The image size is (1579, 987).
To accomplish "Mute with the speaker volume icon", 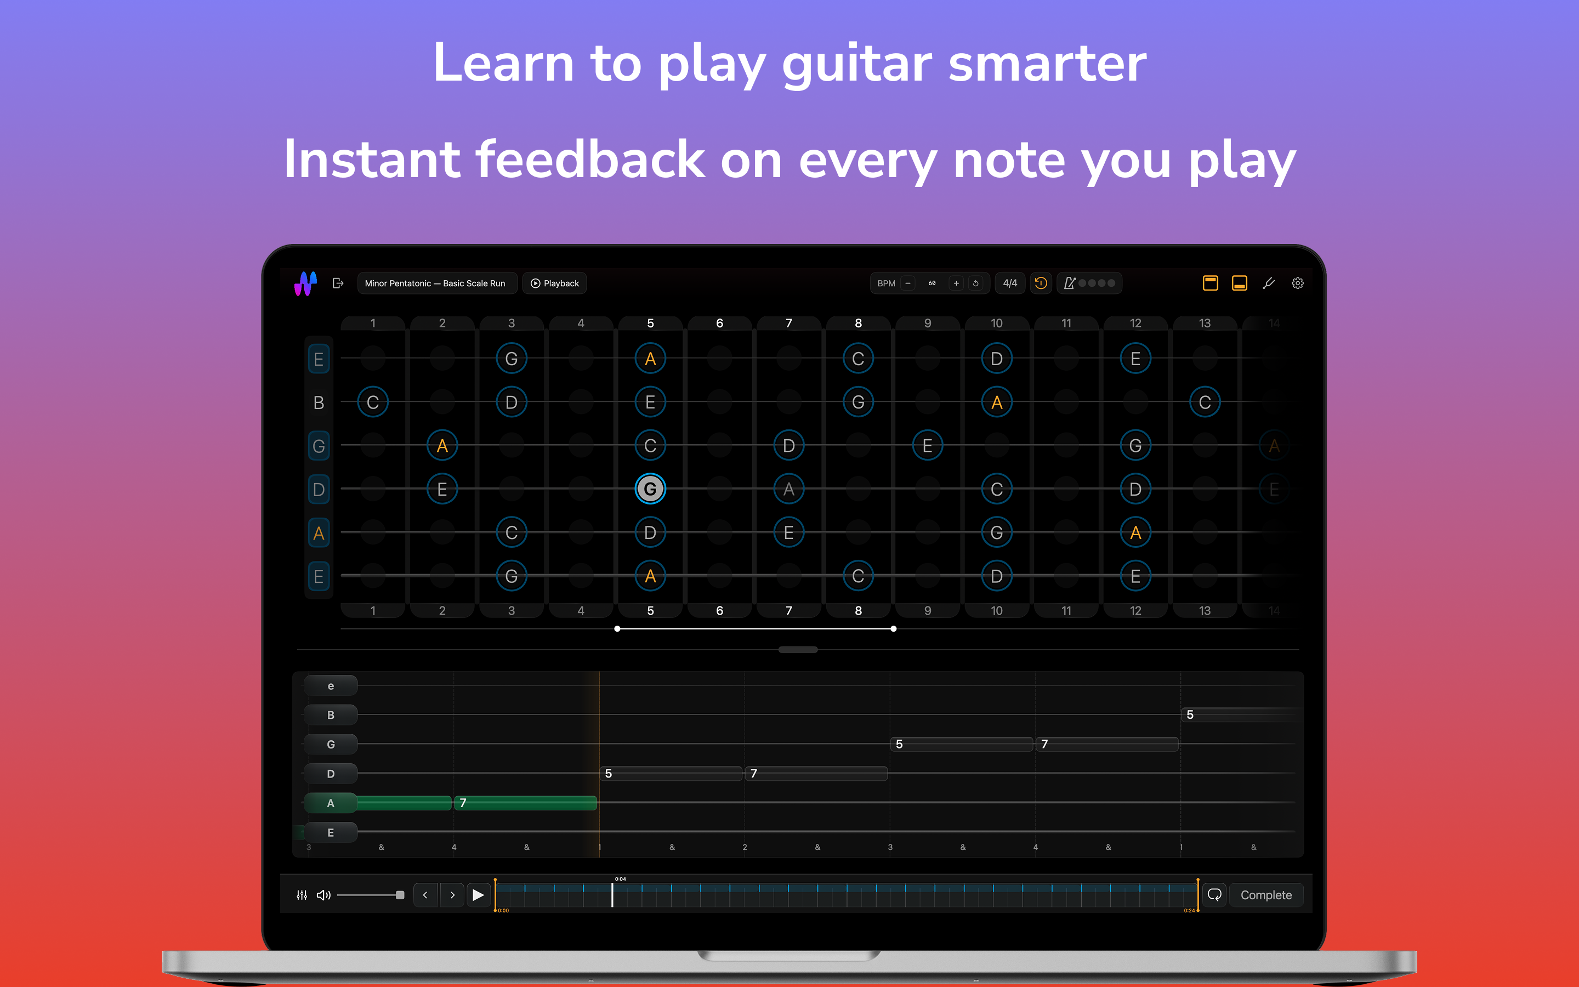I will click(x=323, y=895).
